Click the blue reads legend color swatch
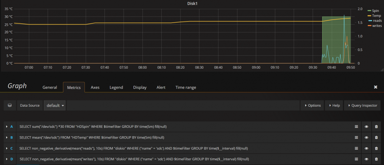 (x=369, y=21)
